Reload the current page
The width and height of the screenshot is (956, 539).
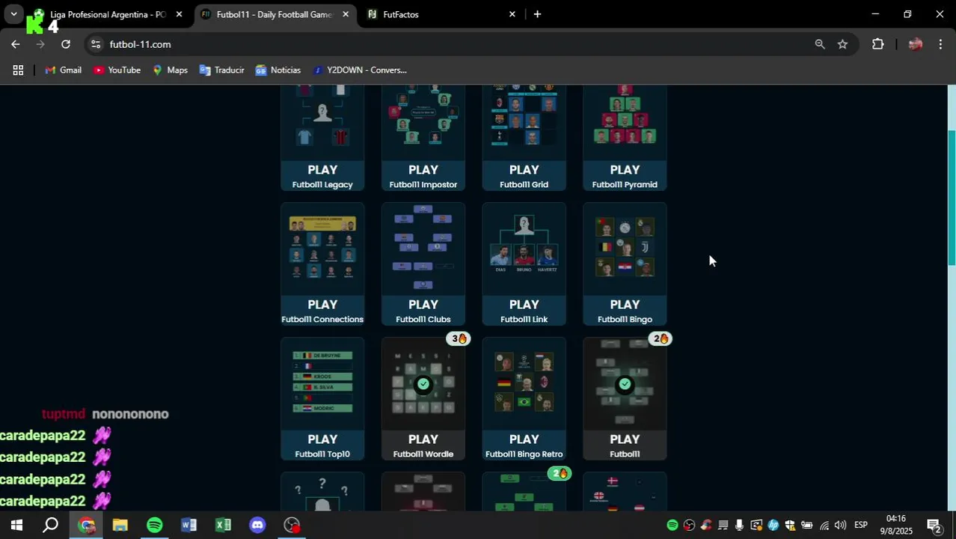click(66, 44)
